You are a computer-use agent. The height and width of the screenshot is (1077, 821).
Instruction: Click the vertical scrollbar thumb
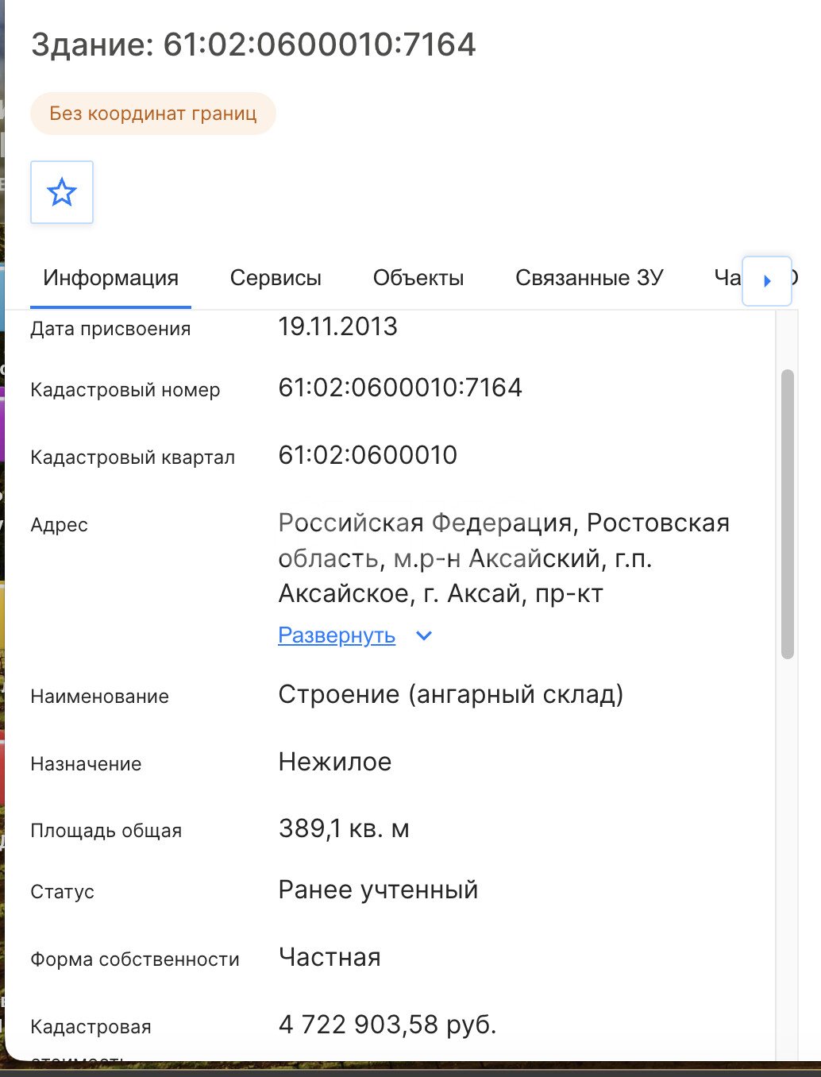[x=788, y=514]
